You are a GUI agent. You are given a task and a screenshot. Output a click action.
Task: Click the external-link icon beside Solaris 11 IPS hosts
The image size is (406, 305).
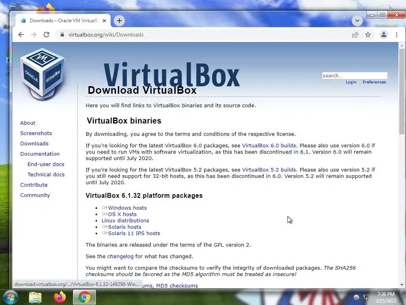(105, 233)
